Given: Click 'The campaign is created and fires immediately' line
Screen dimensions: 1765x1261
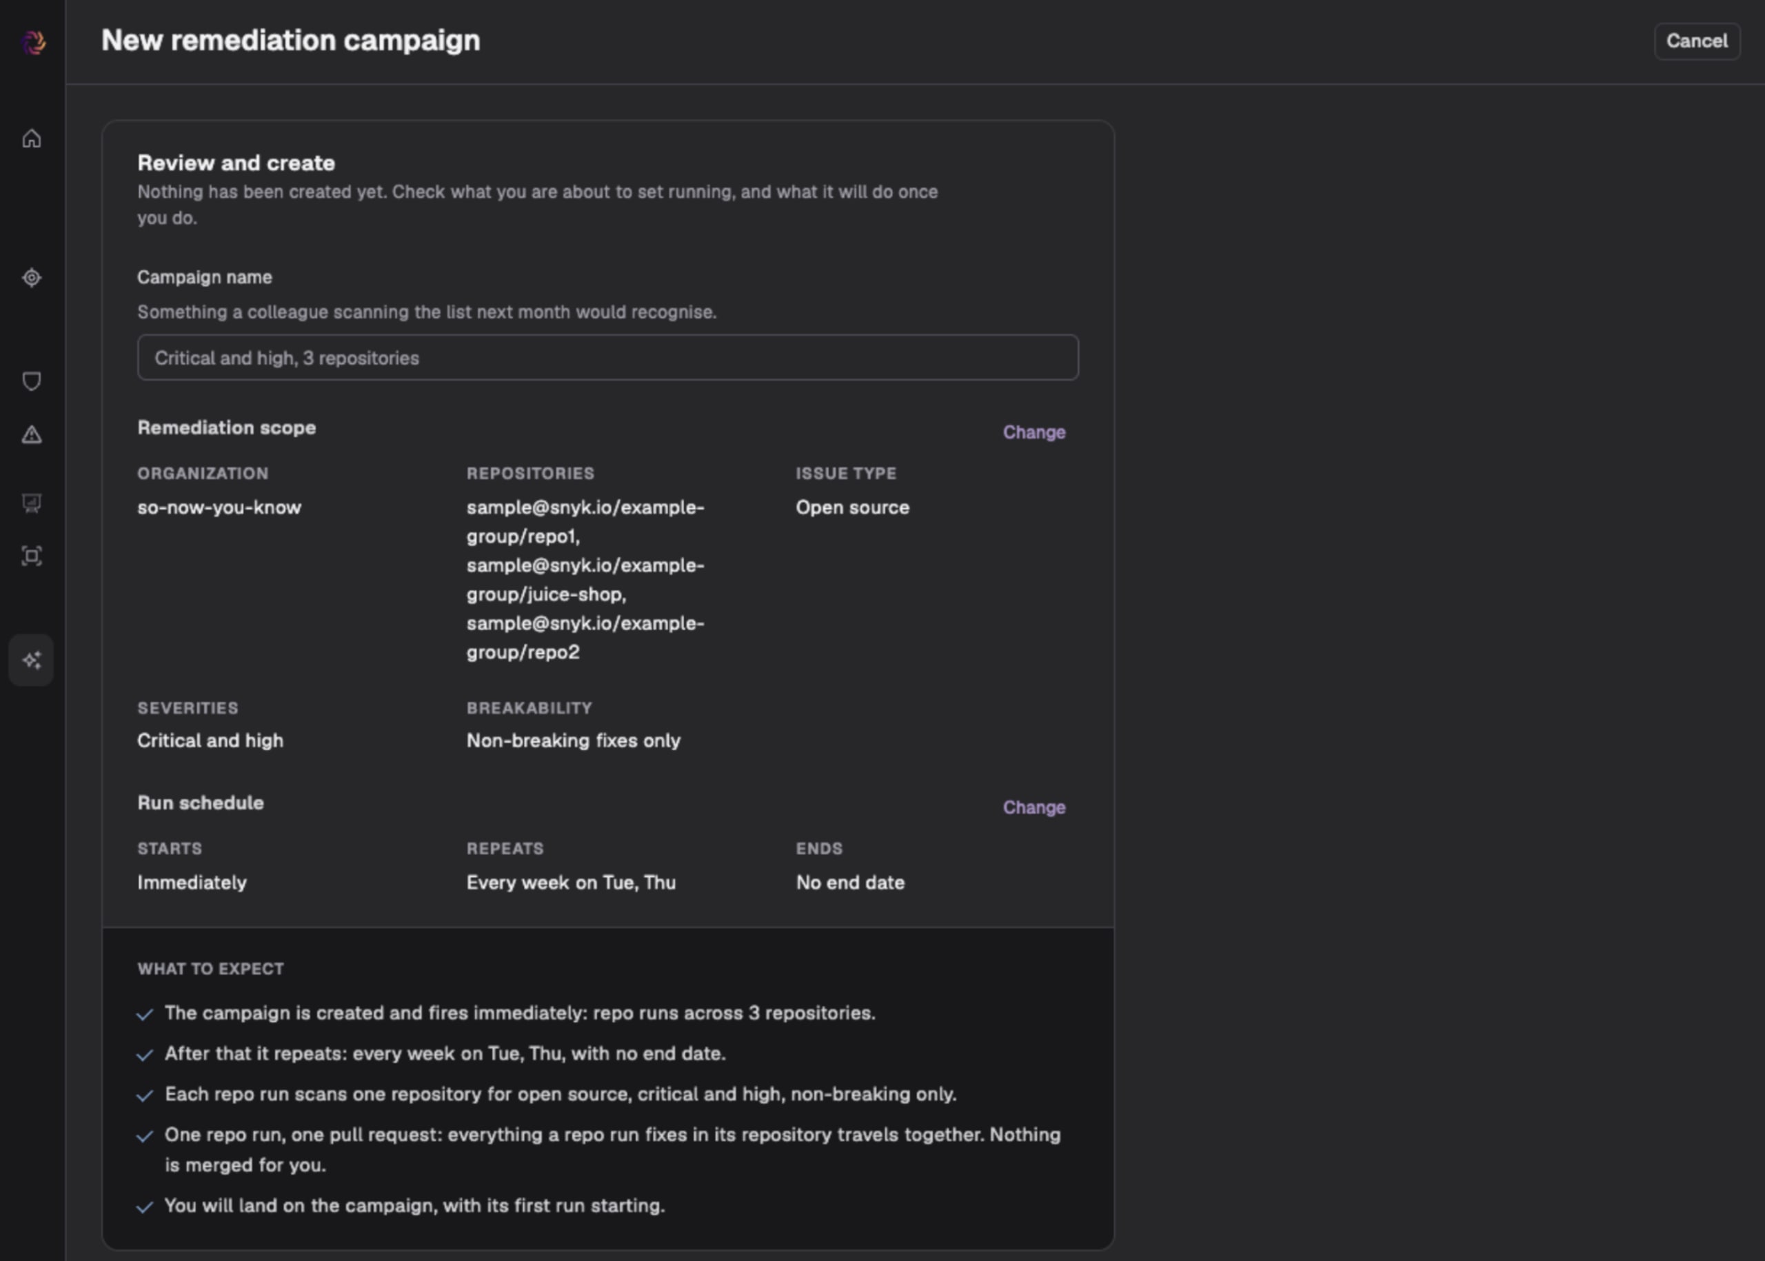Looking at the screenshot, I should (x=519, y=1013).
